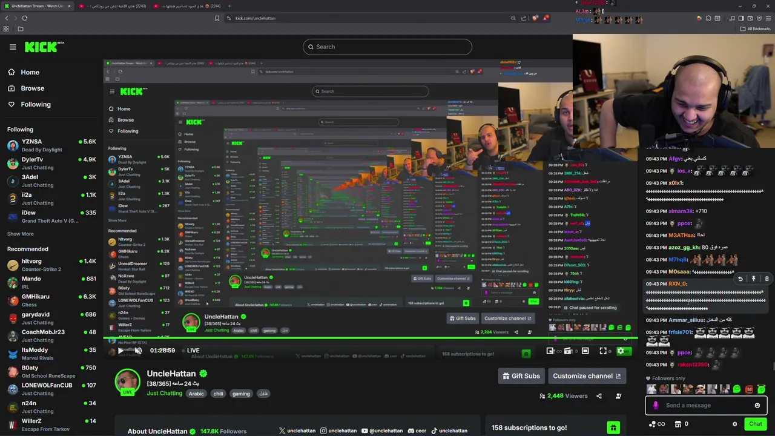Select the gaming tag
This screenshot has height=436, width=775.
click(241, 394)
